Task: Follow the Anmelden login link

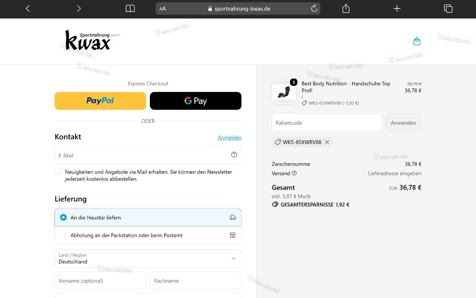Action: point(230,138)
